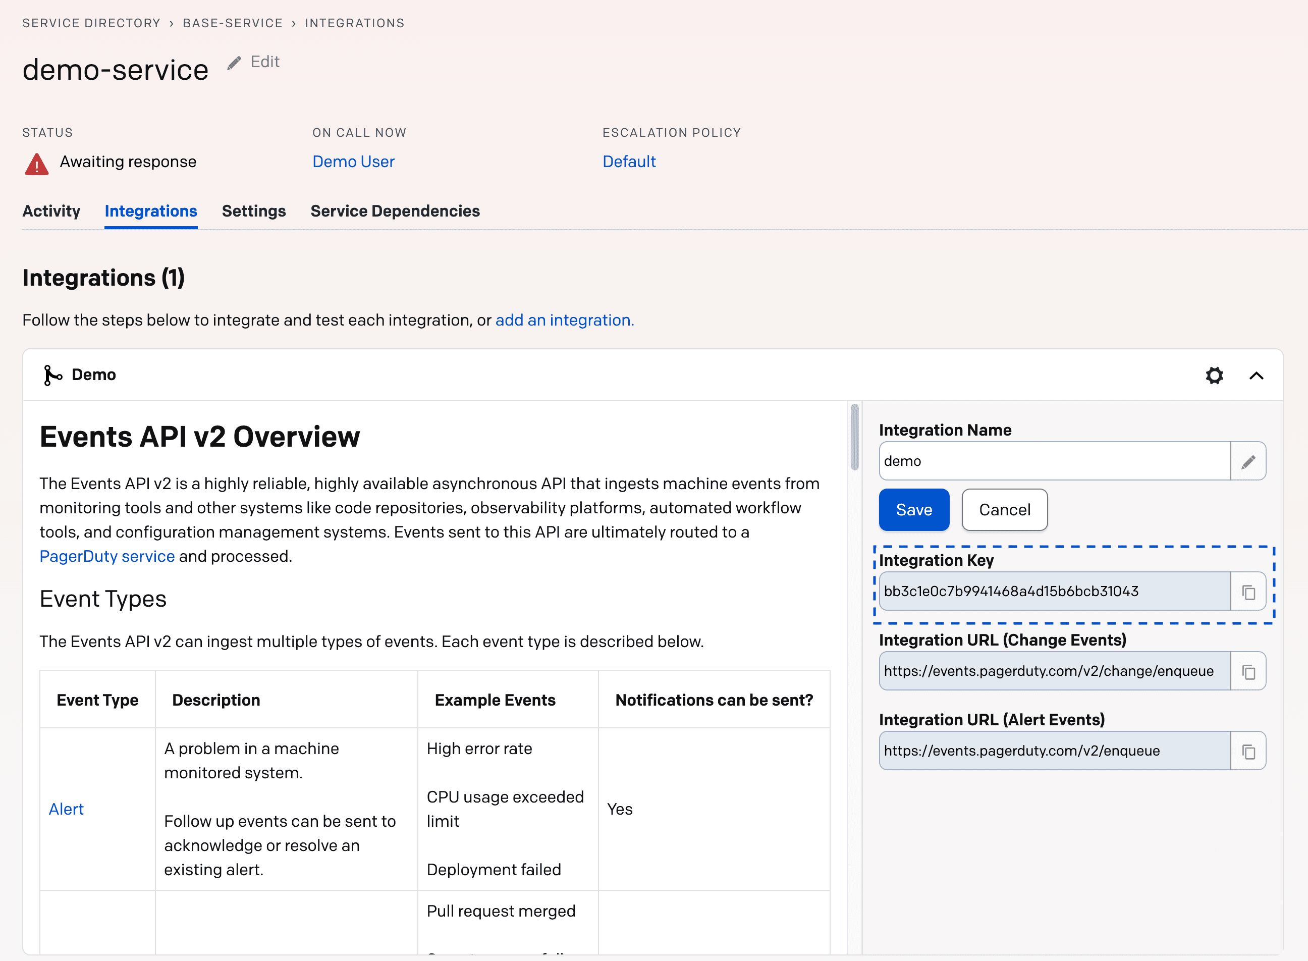This screenshot has height=961, width=1308.
Task: Follow the PagerDuty service link
Action: (107, 557)
